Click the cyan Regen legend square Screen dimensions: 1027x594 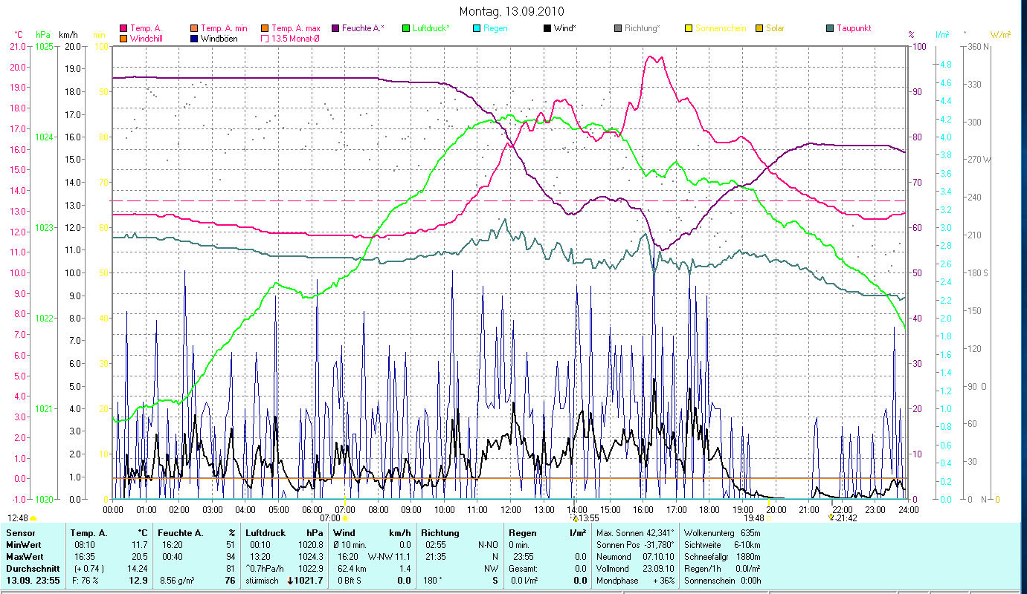pos(477,28)
